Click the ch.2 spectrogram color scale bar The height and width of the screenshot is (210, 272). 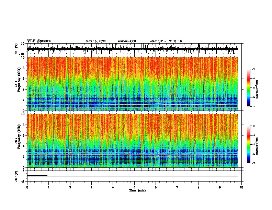click(249, 144)
